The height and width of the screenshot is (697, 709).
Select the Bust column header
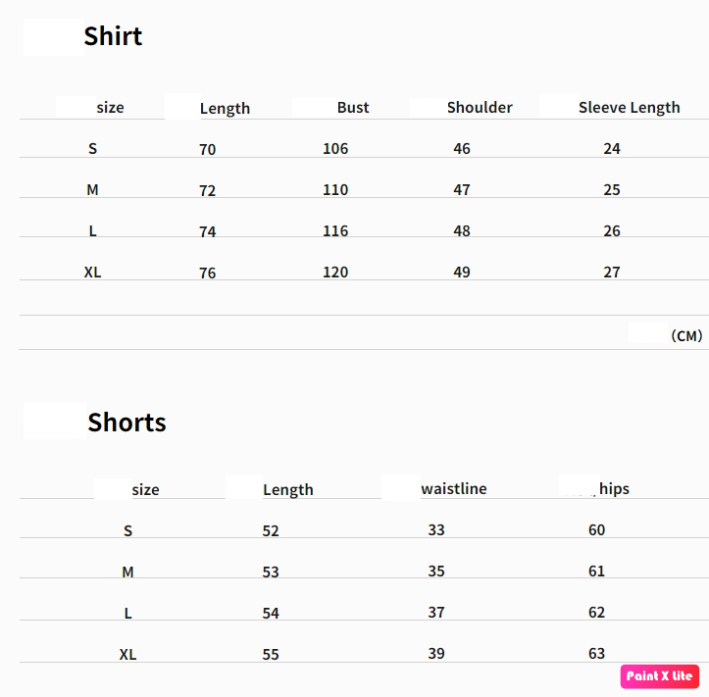click(353, 108)
